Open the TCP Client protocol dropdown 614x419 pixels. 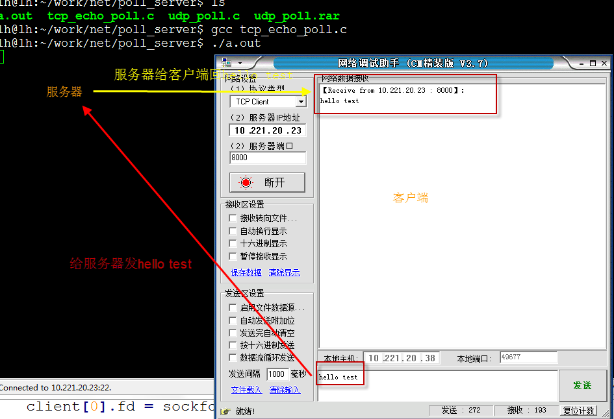click(301, 102)
